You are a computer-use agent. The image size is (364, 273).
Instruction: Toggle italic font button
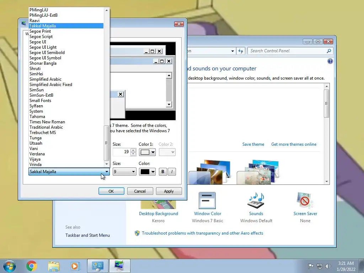point(172,172)
